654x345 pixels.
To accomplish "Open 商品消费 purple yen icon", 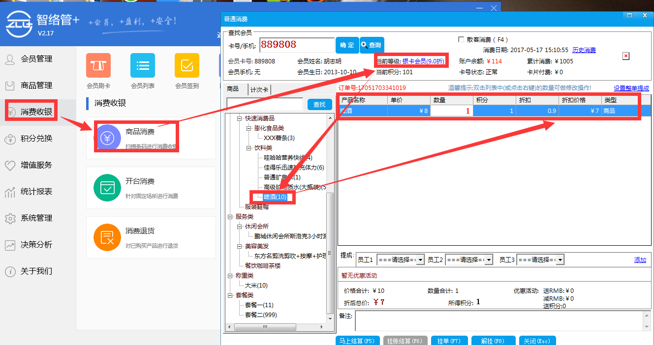I will (107, 138).
